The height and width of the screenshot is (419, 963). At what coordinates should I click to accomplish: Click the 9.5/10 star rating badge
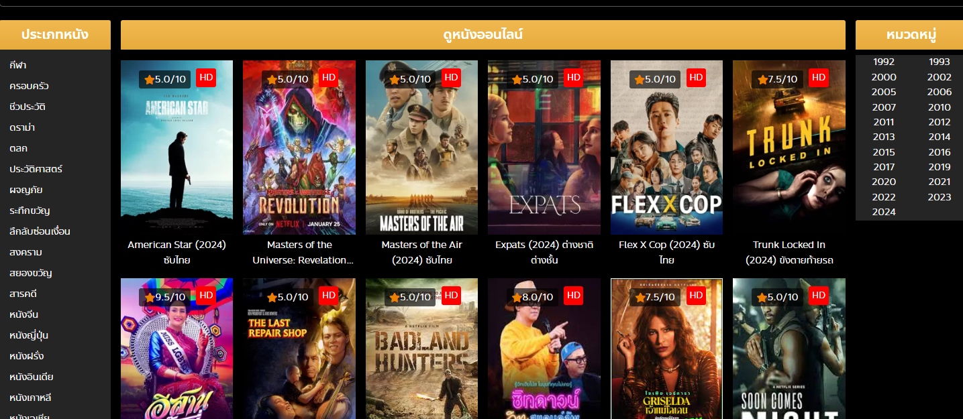[x=165, y=297]
